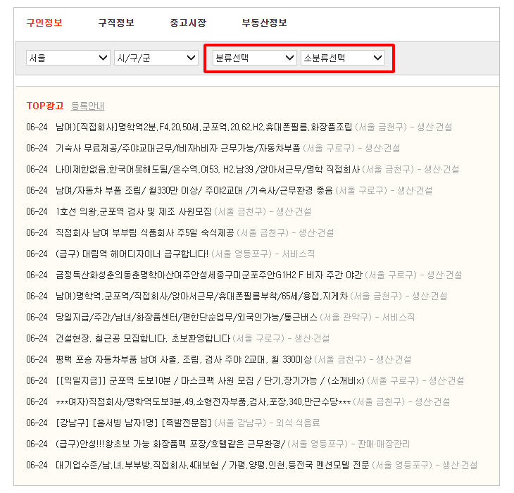Switch to the 구인정보 tab

(x=44, y=23)
